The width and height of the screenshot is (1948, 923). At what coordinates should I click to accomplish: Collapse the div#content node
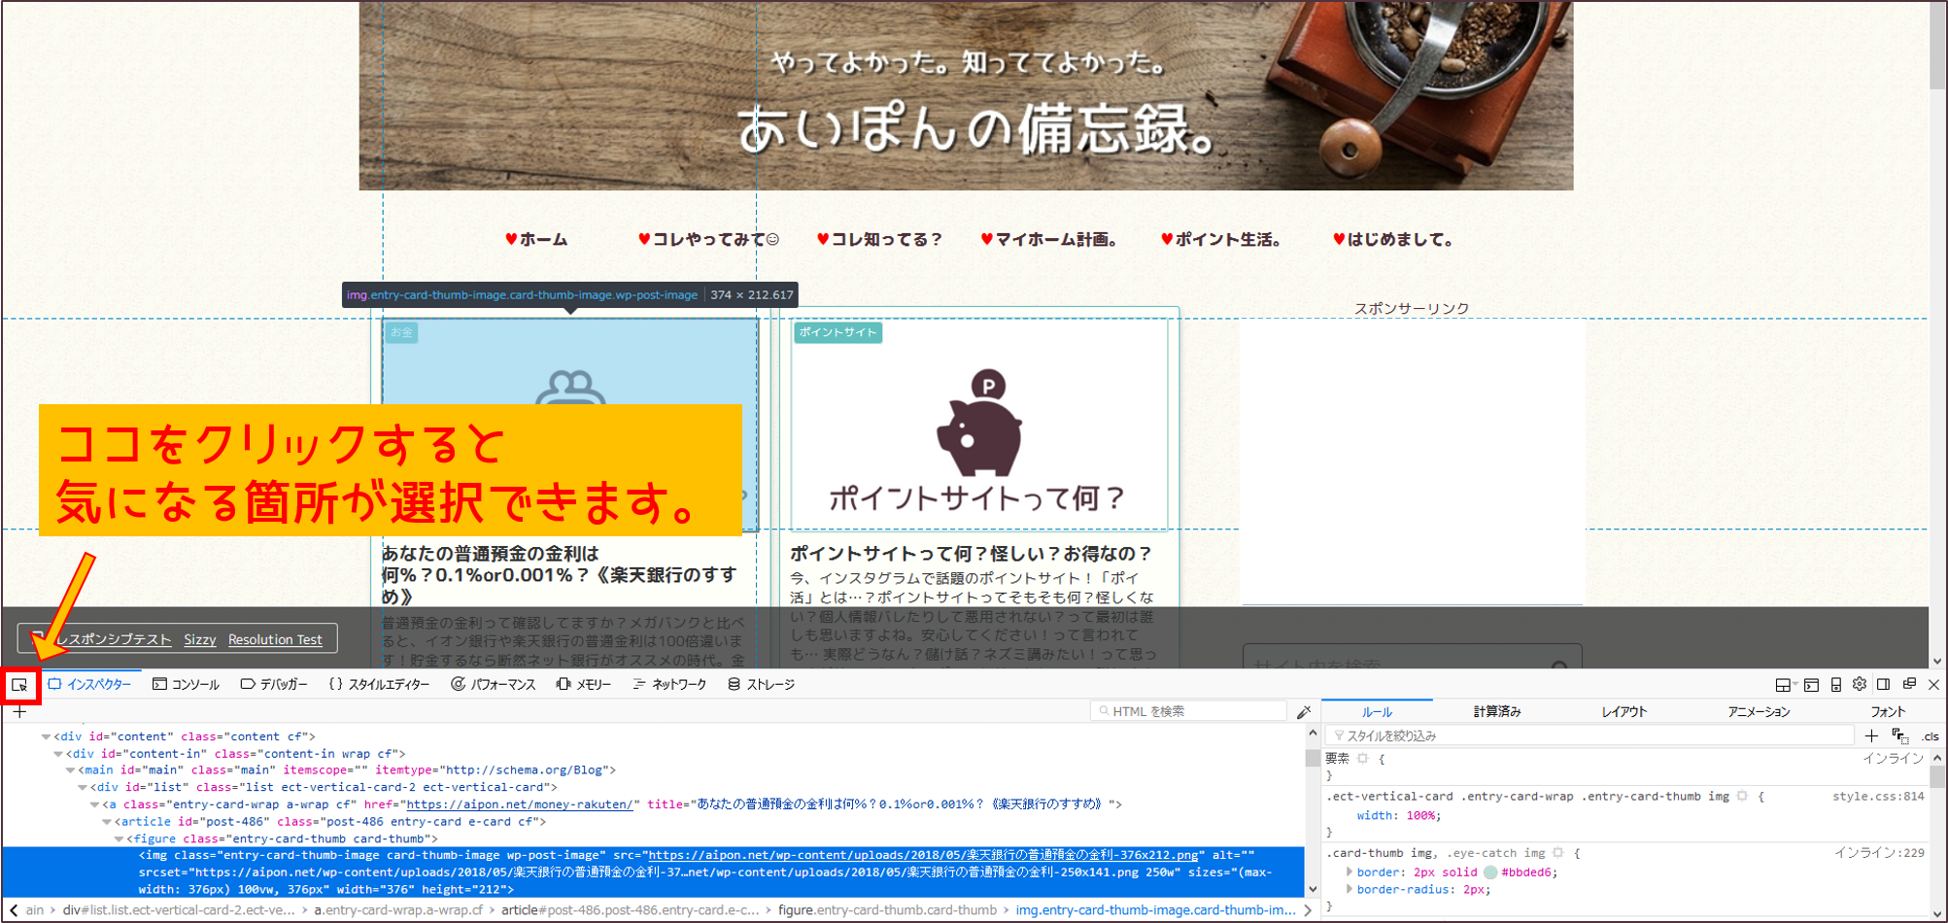click(46, 736)
